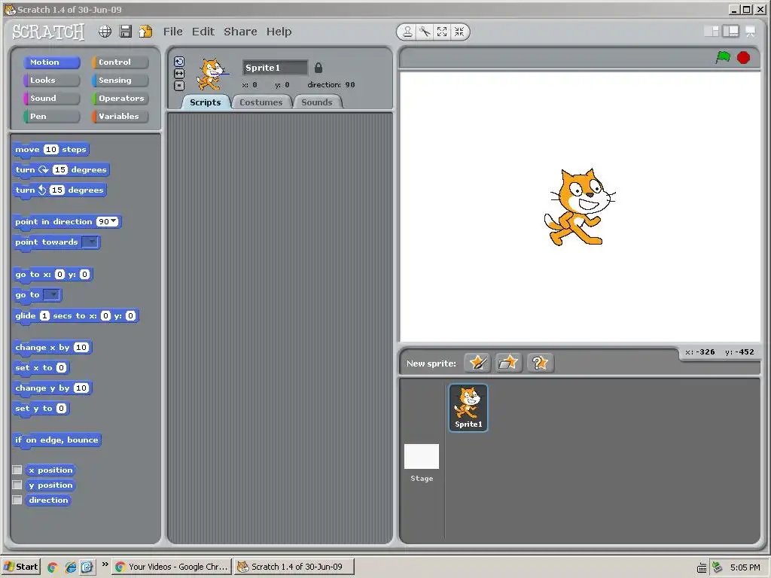Open the 'go to' block dropdown

(52, 295)
